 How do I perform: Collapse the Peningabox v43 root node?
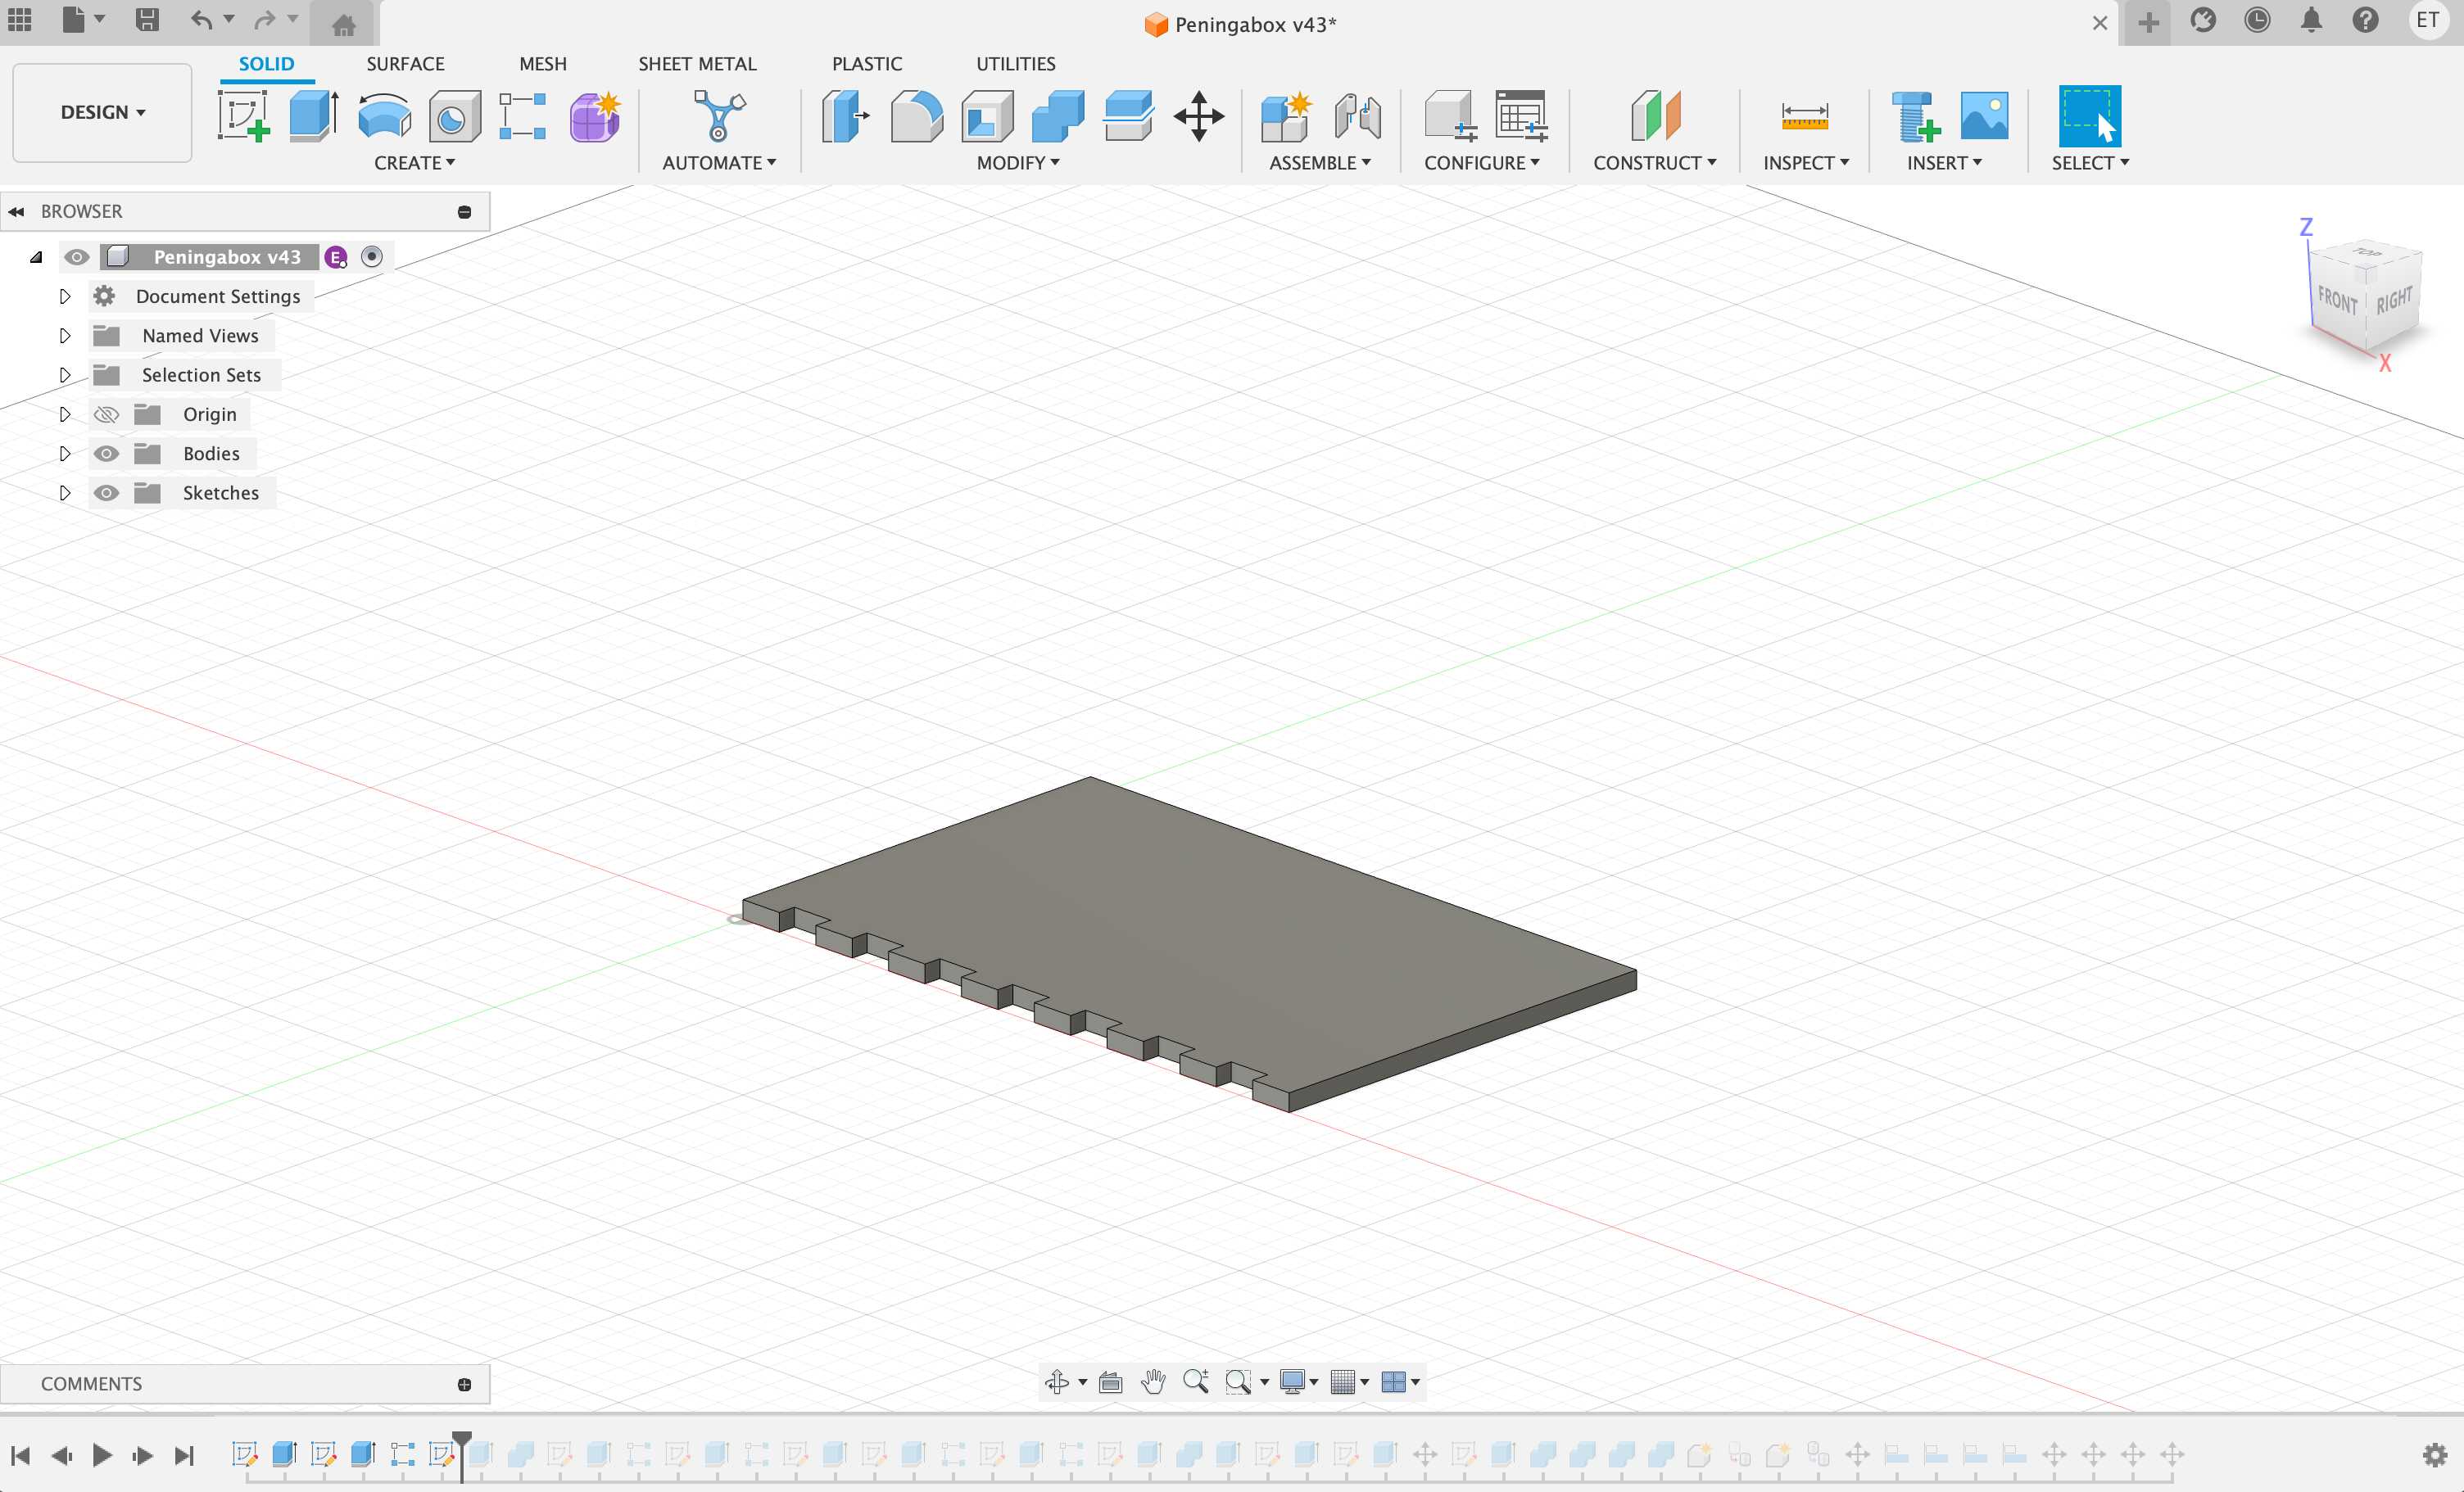(x=36, y=257)
